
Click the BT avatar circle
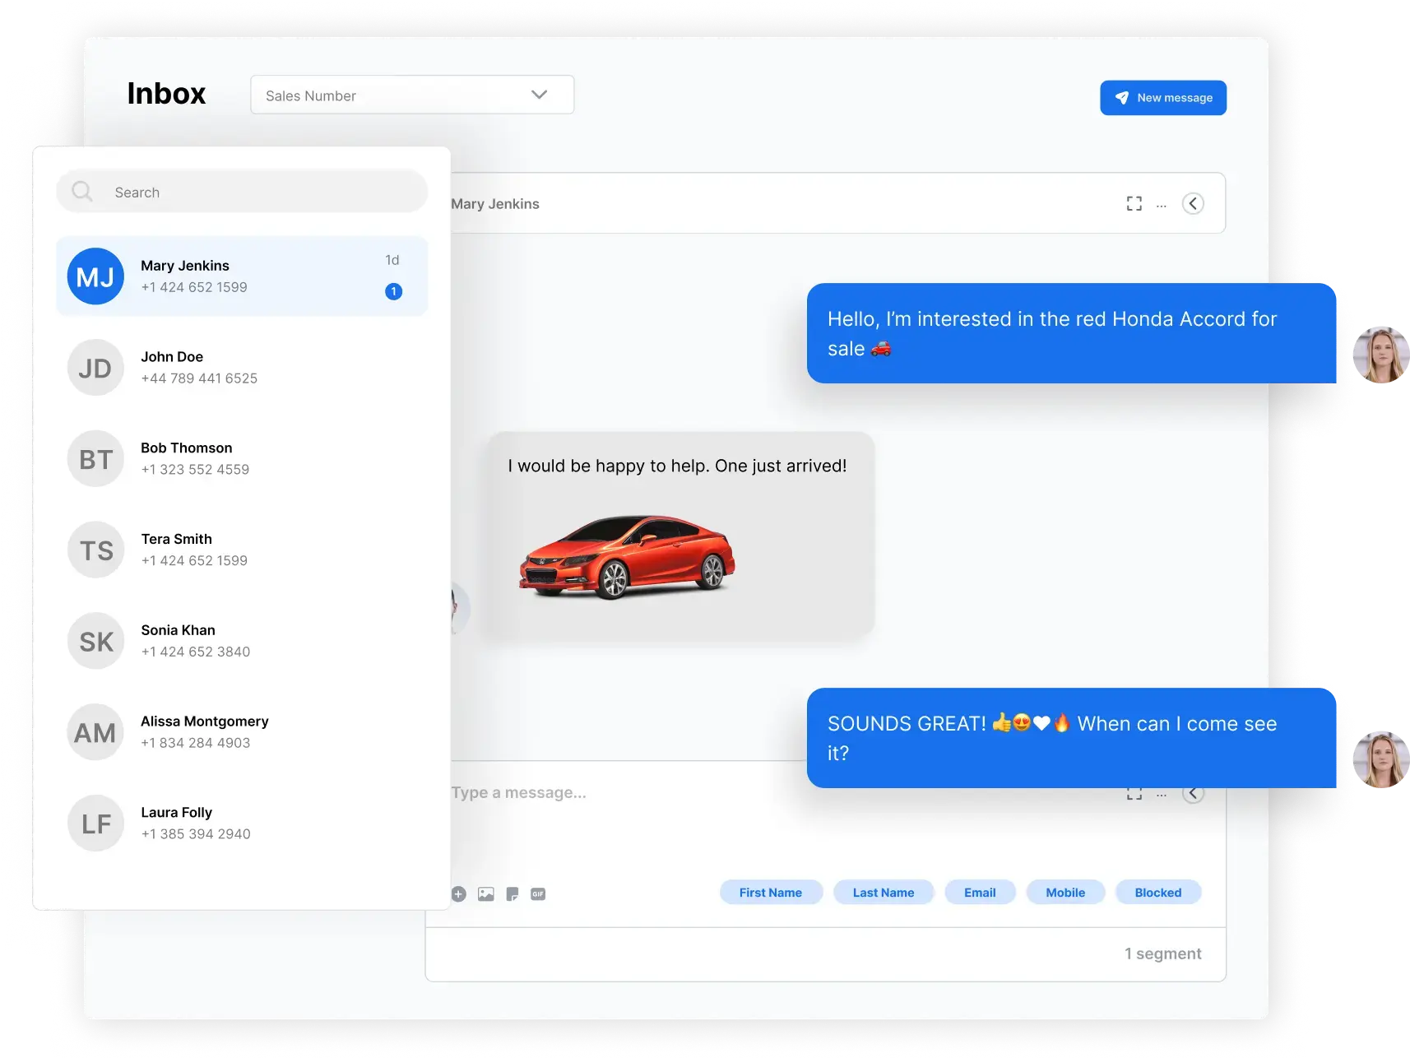point(95,459)
